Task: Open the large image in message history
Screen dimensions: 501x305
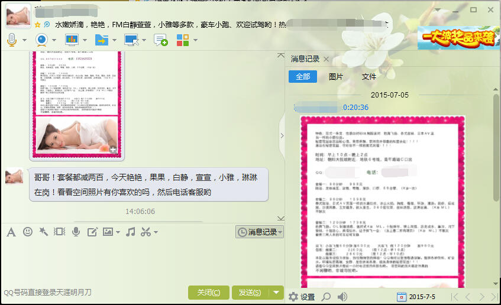Action: point(383,202)
